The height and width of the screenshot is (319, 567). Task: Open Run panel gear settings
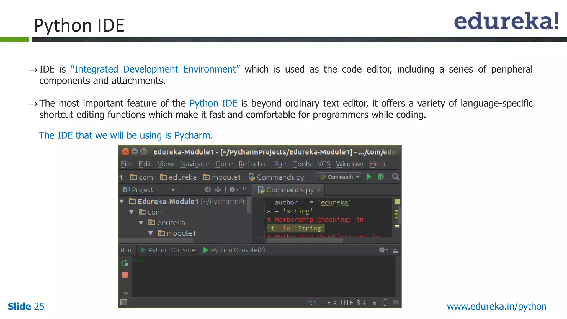(383, 250)
